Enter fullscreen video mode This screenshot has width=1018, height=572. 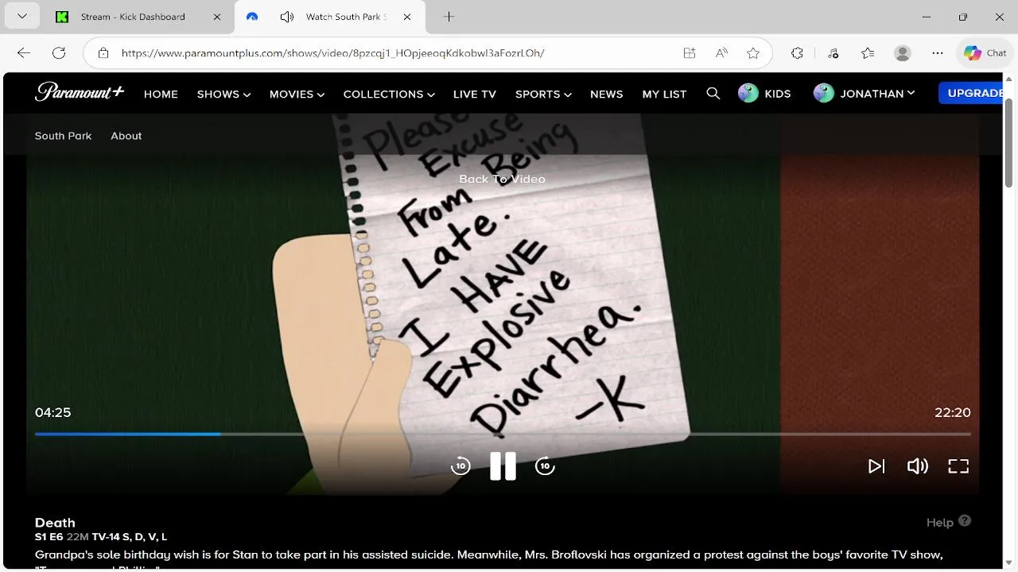(958, 466)
